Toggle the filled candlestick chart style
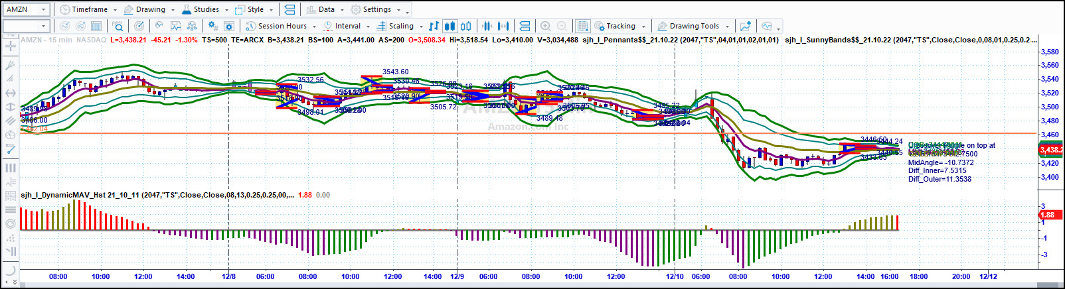 [x=450, y=26]
